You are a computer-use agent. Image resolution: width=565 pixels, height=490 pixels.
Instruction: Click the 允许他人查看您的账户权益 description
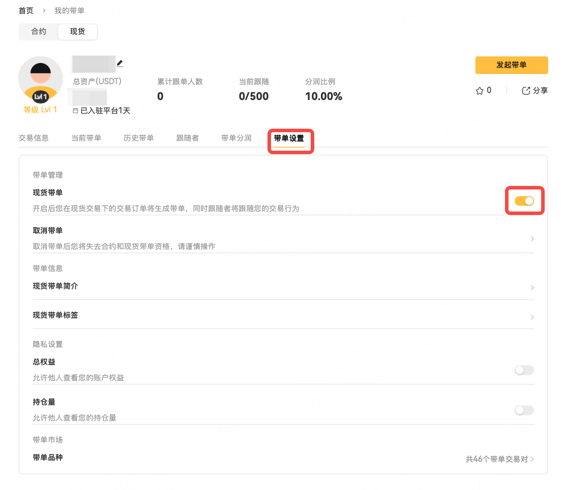pyautogui.click(x=78, y=378)
